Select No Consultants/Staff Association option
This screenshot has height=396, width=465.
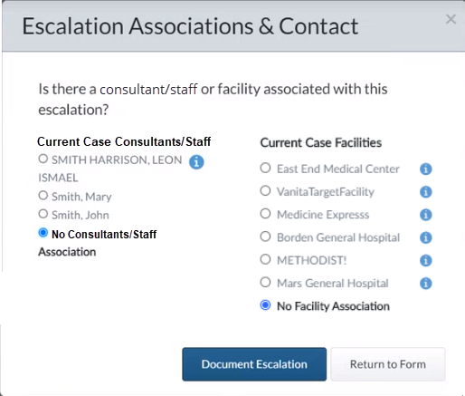tap(43, 233)
